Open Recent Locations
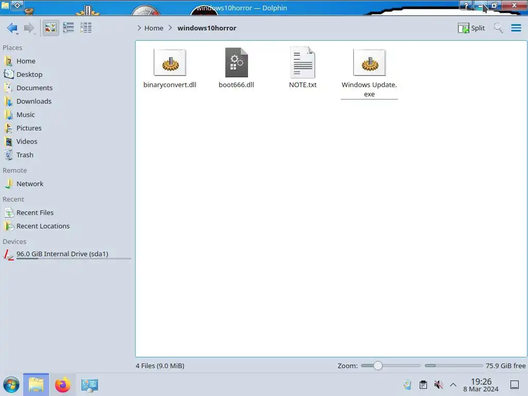The height and width of the screenshot is (396, 528). [67, 226]
